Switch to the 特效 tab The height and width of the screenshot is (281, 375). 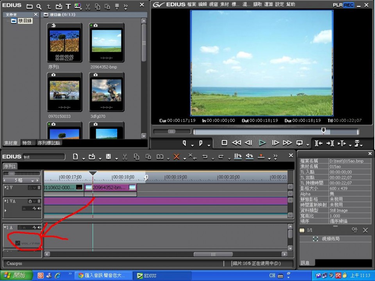coord(27,143)
